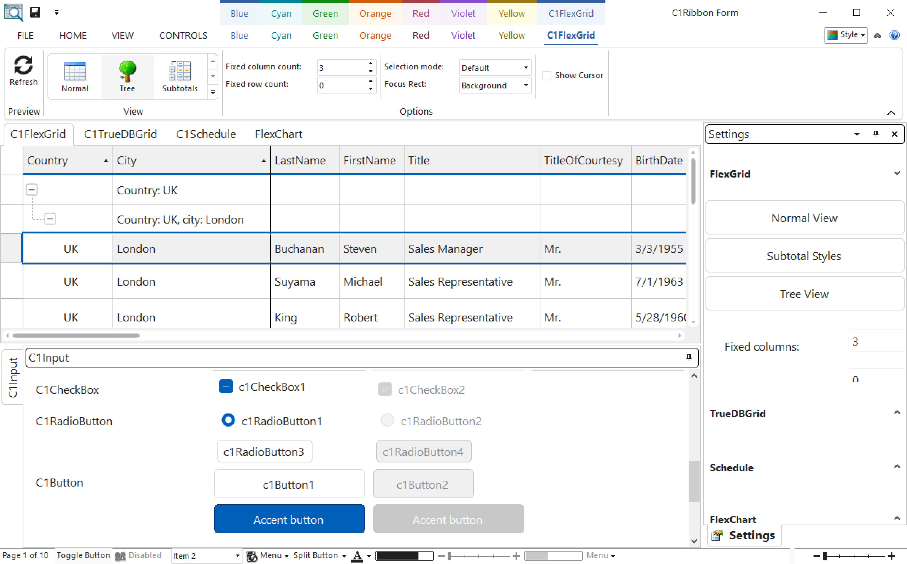Click the plus button of left status bar slider
Viewport: 907px width, 564px height.
click(x=516, y=556)
